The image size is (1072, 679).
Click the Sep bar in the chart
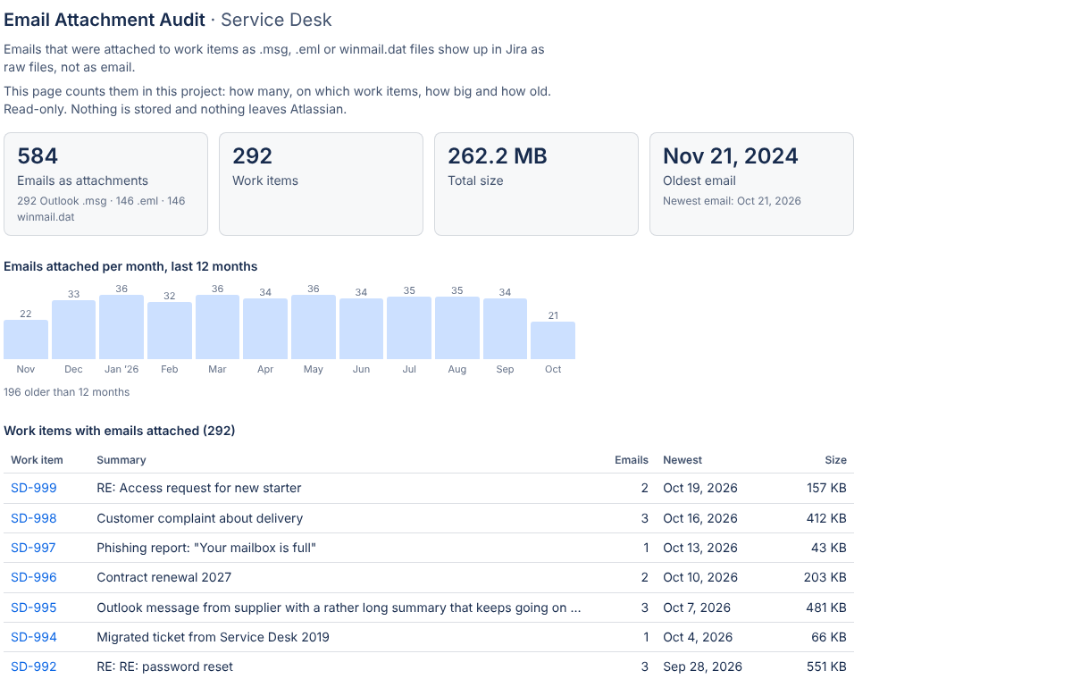click(505, 329)
